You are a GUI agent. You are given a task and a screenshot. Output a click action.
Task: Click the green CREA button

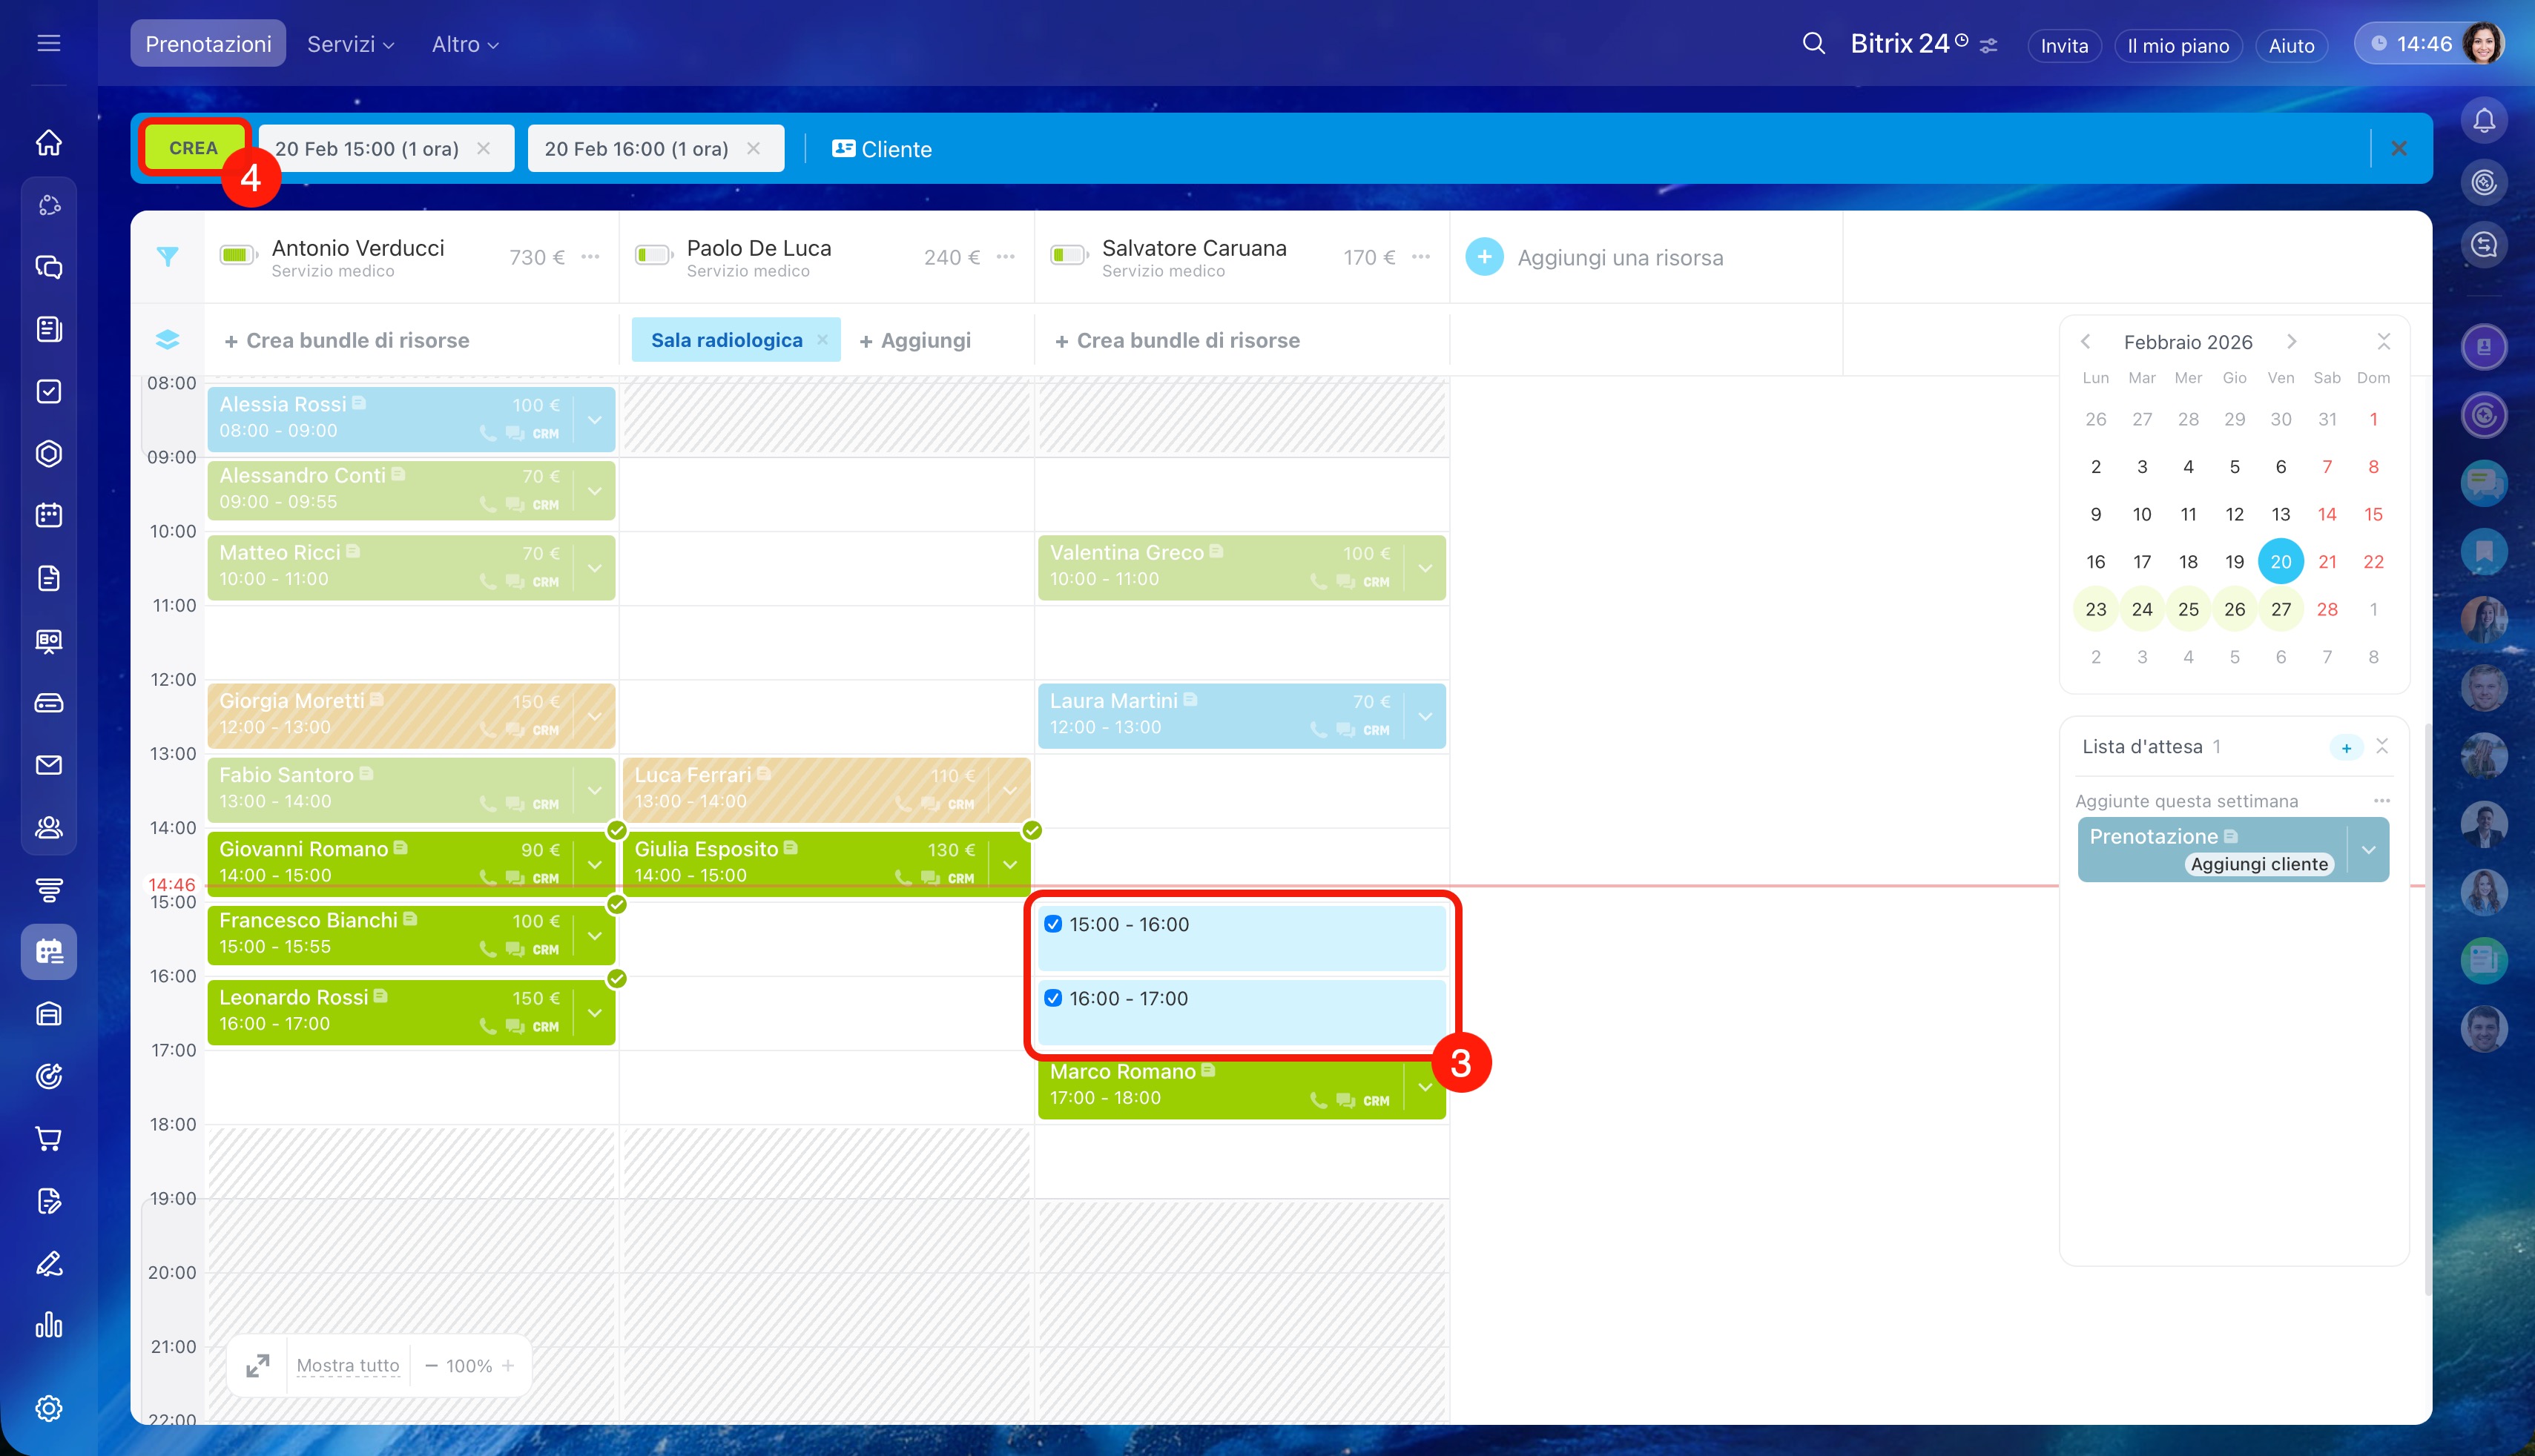pos(193,148)
